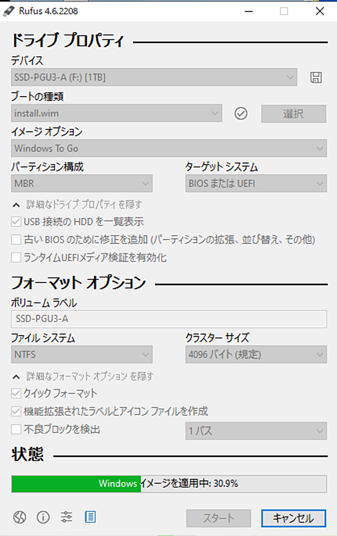The image size is (337, 536).
Task: Open the ブートの種類 dropdown install.wim
Action: pos(116,113)
